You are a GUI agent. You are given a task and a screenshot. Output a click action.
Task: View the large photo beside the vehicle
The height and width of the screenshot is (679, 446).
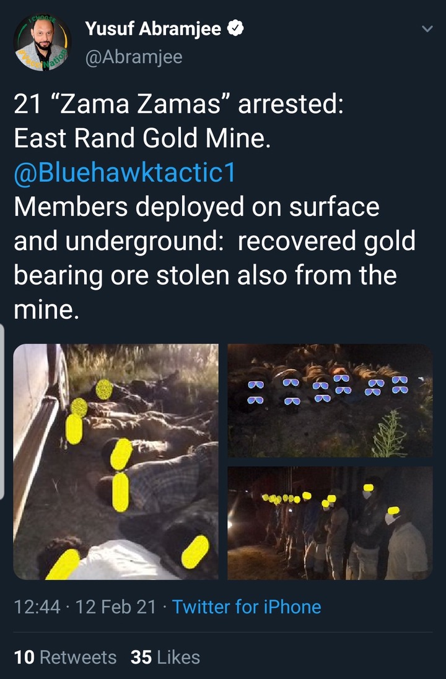116,462
